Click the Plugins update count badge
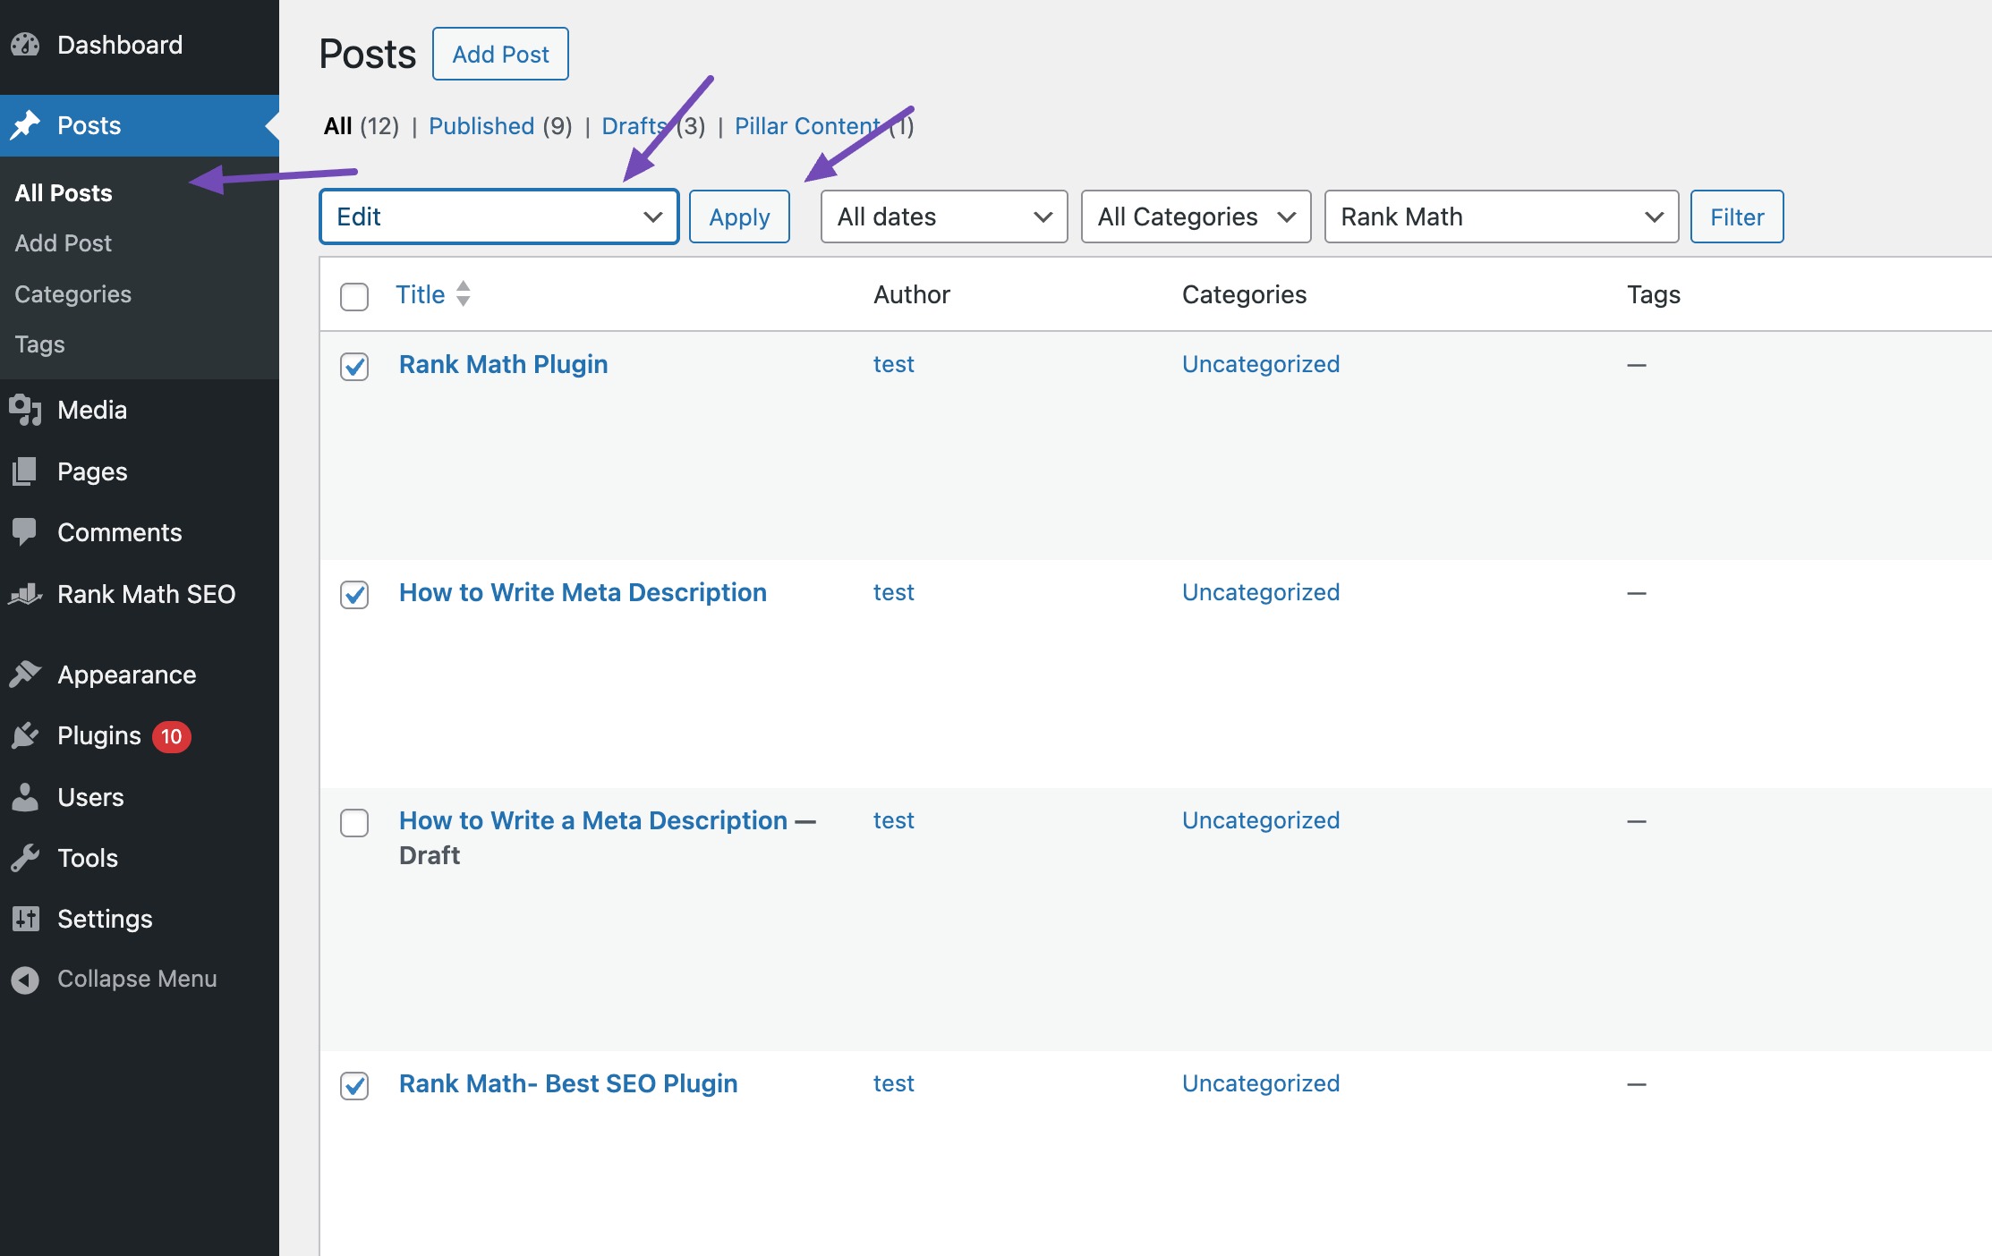1992x1256 pixels. coord(172,736)
